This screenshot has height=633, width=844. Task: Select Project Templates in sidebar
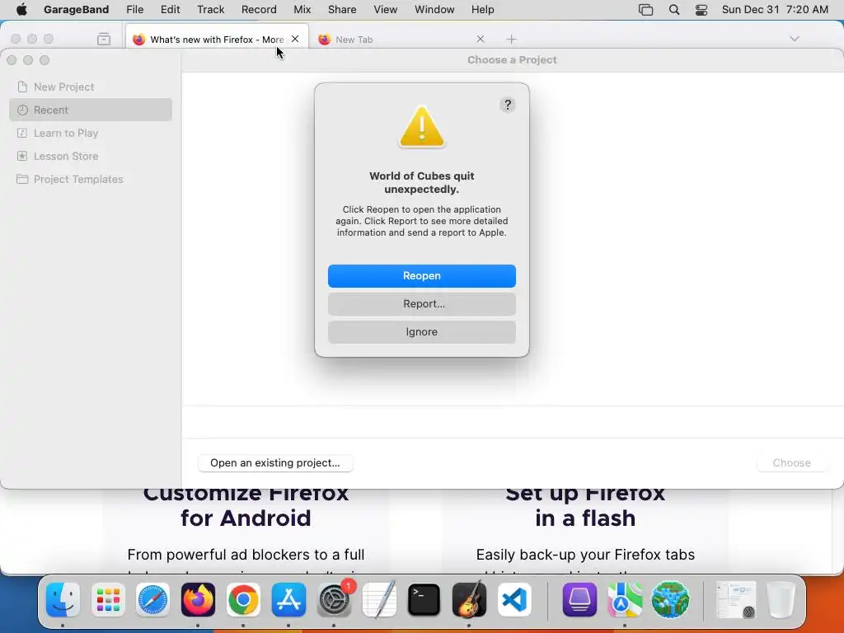coord(91,179)
